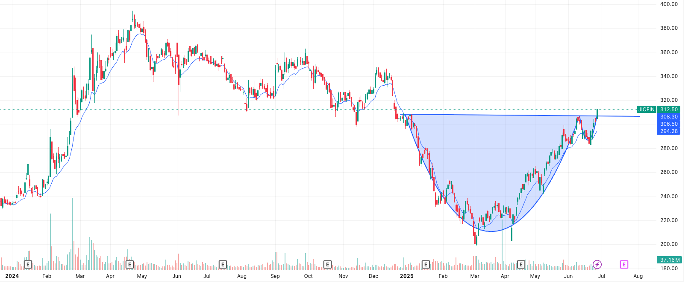Click the Aug label at far right

(638, 276)
